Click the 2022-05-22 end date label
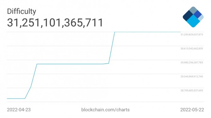The image size is (211, 118). pos(192,110)
